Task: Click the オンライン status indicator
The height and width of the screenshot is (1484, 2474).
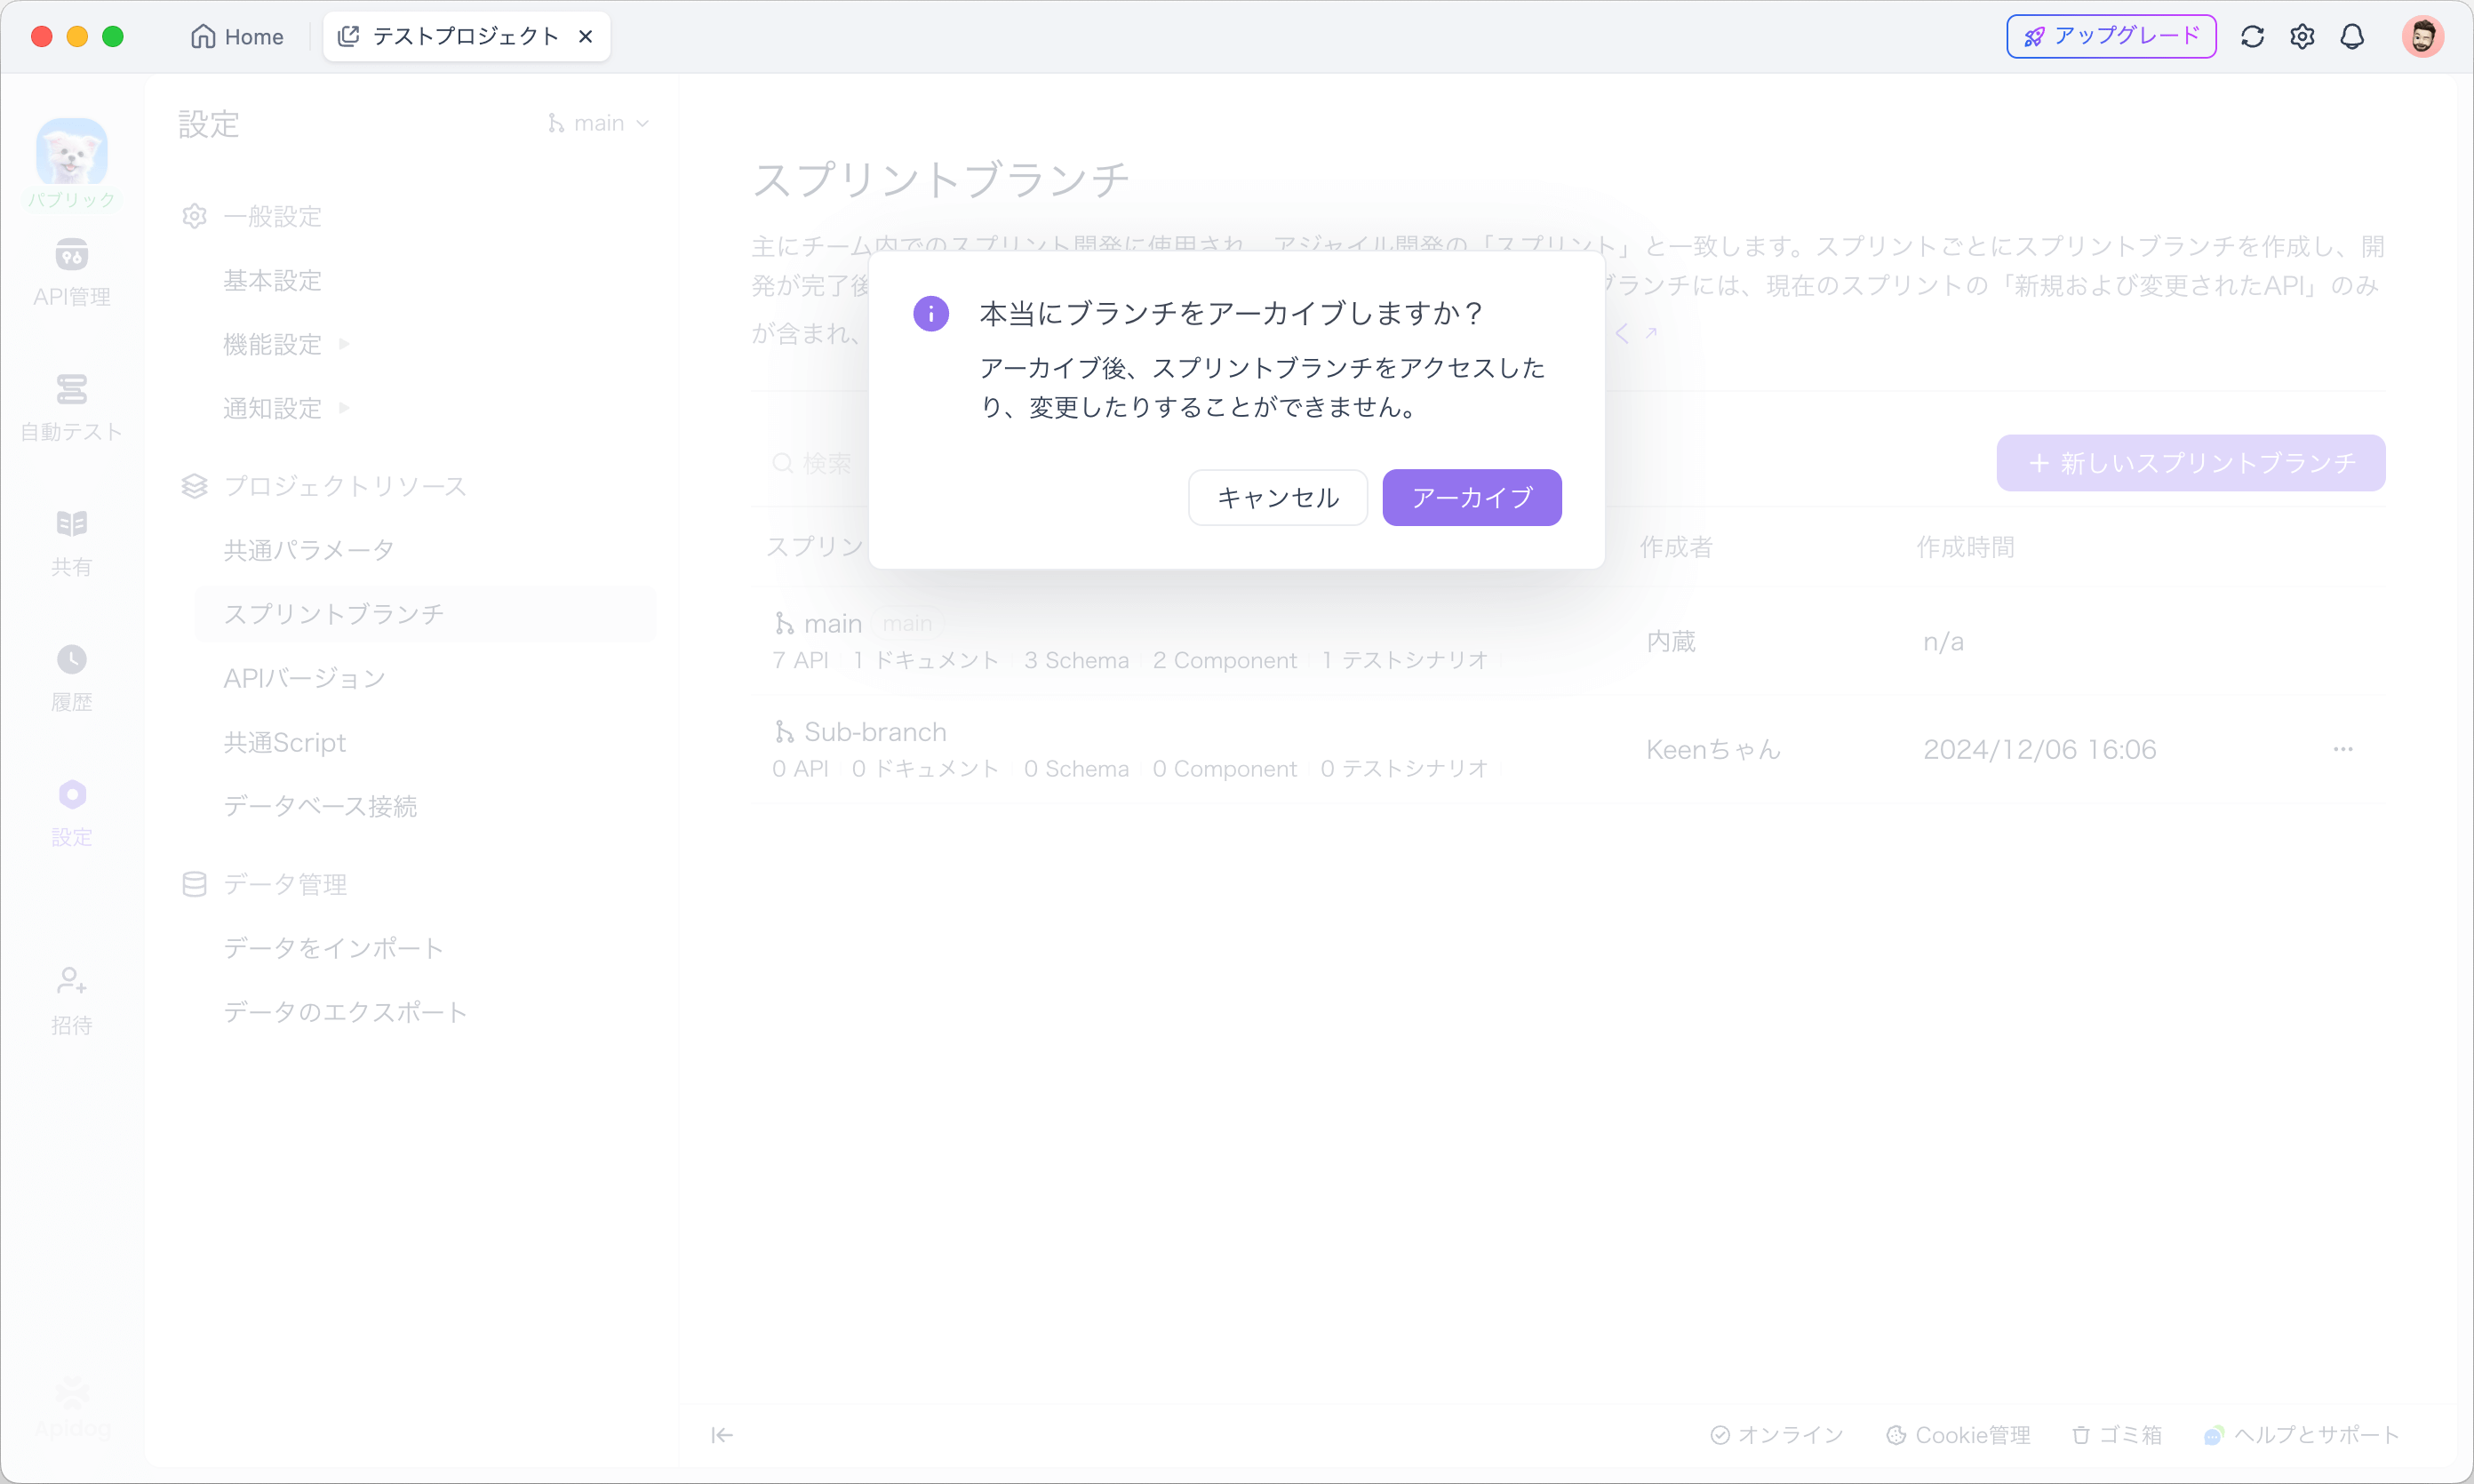Action: 1776,1435
